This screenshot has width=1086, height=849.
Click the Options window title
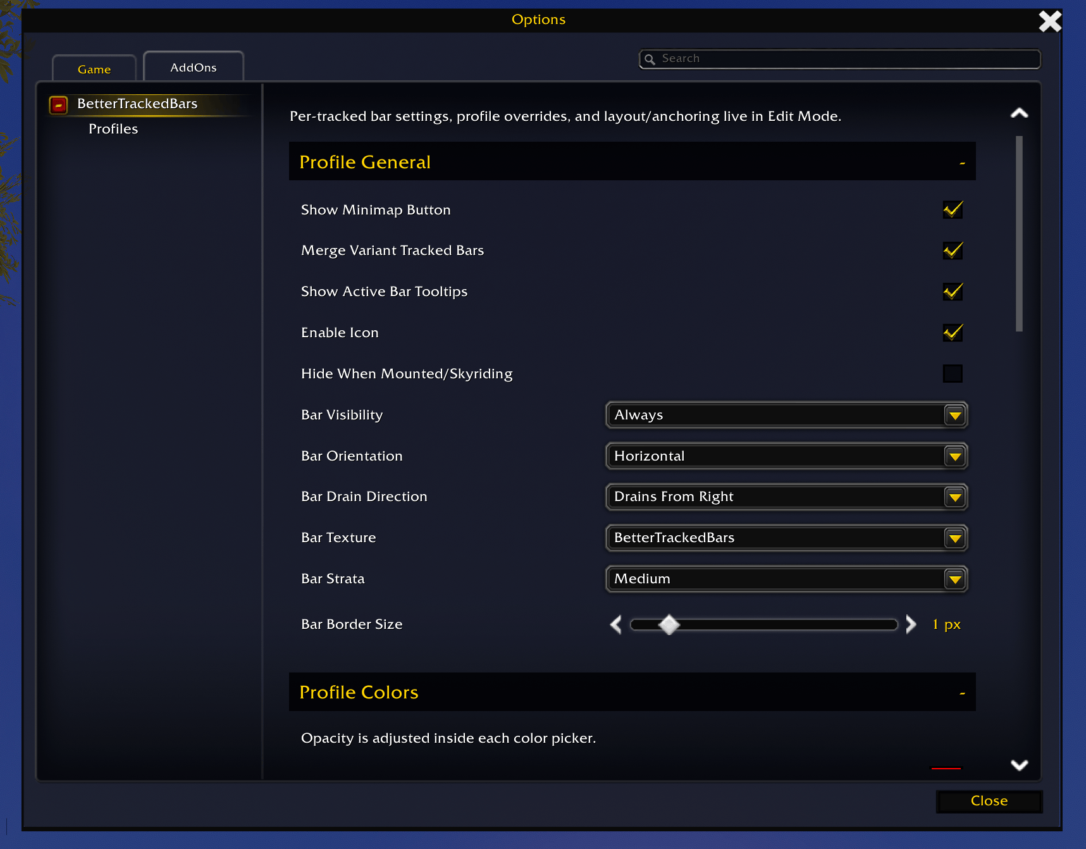[538, 20]
